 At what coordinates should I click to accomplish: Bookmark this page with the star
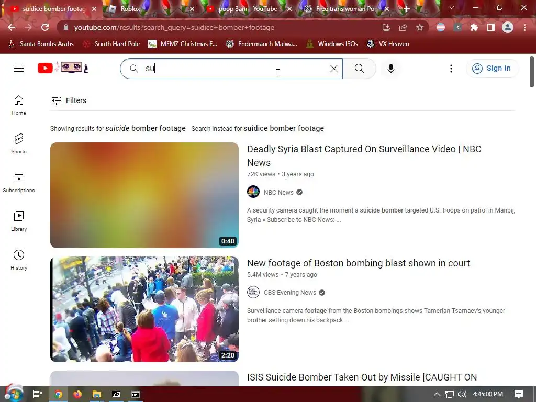click(420, 27)
